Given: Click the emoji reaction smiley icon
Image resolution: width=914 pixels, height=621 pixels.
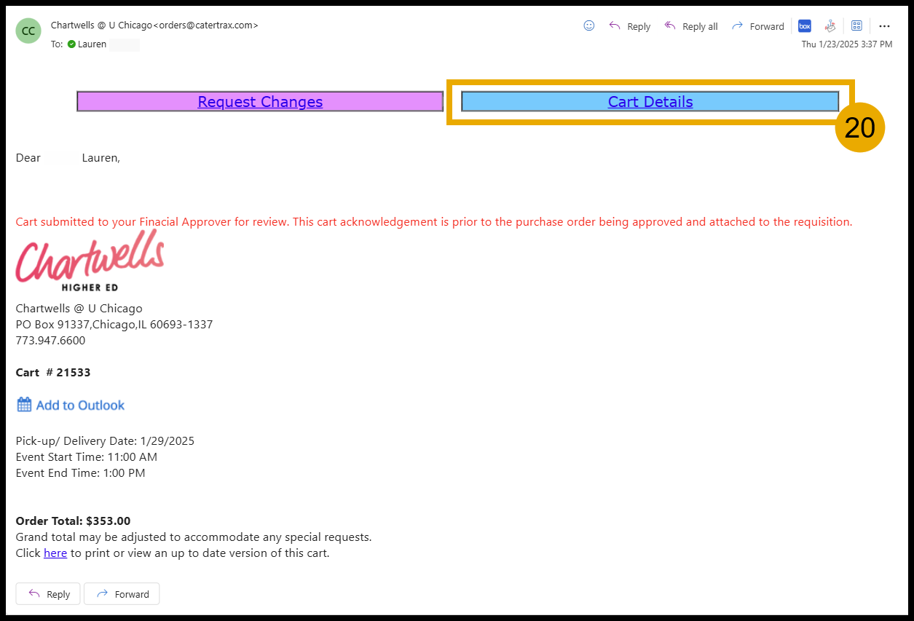Looking at the screenshot, I should [x=589, y=25].
